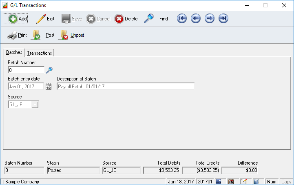Open the batch entry date calendar
Viewport: 294px width, 185px height.
[x=49, y=87]
